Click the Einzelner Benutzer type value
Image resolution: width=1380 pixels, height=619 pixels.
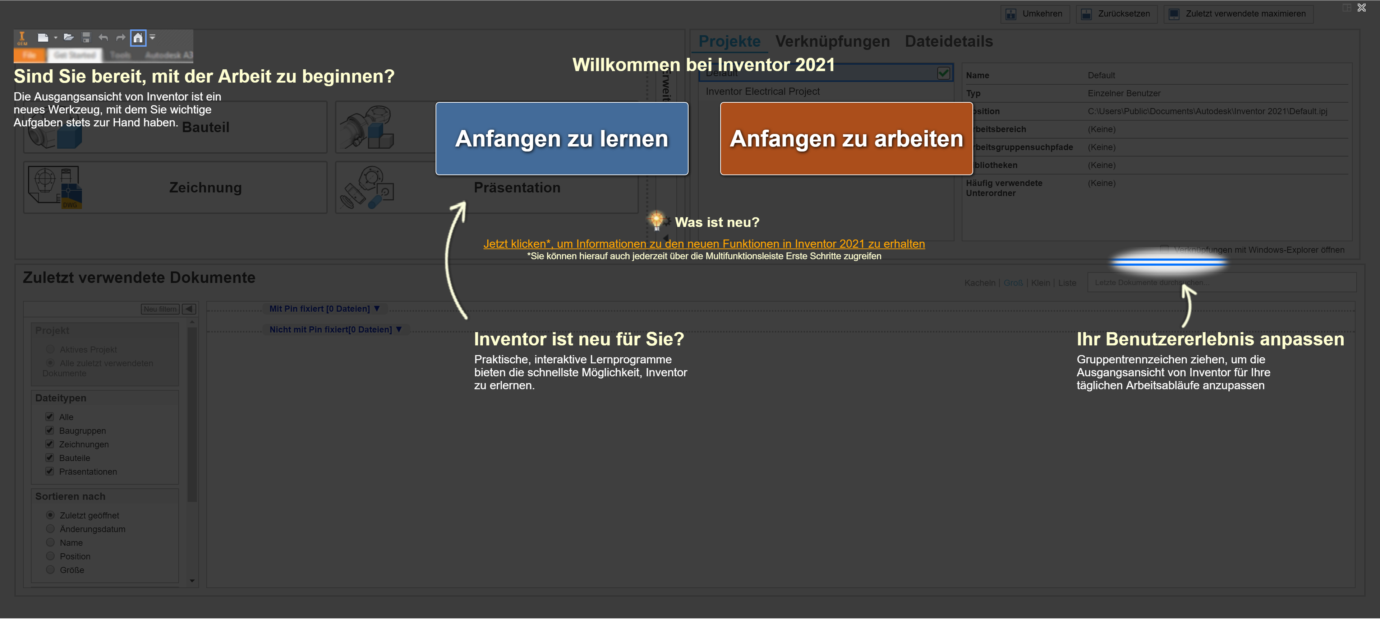[1124, 93]
